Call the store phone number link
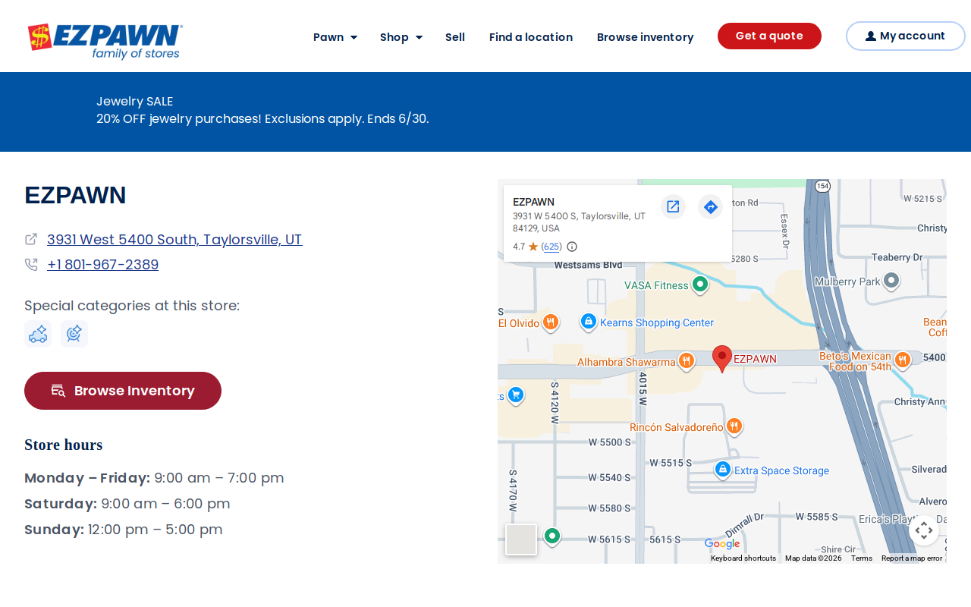Screen dimensions: 971x607 click(x=102, y=265)
